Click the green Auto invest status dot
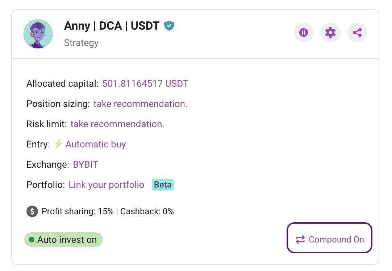Screen dimensions: 392x271 click(x=32, y=240)
